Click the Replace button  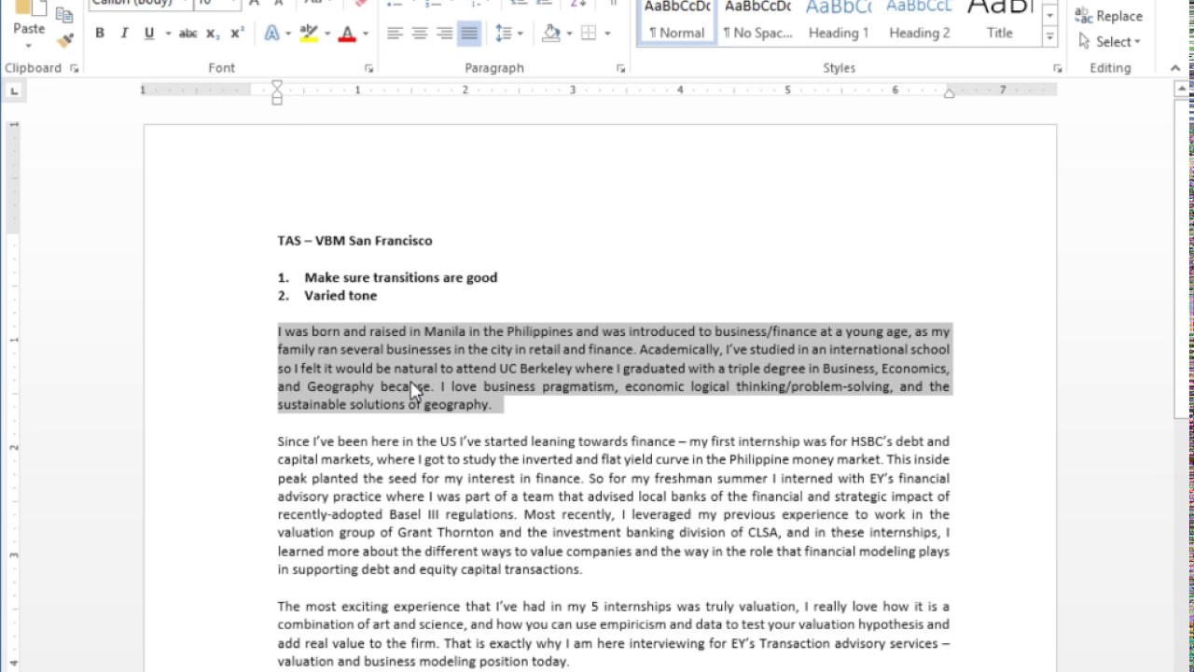(1109, 16)
